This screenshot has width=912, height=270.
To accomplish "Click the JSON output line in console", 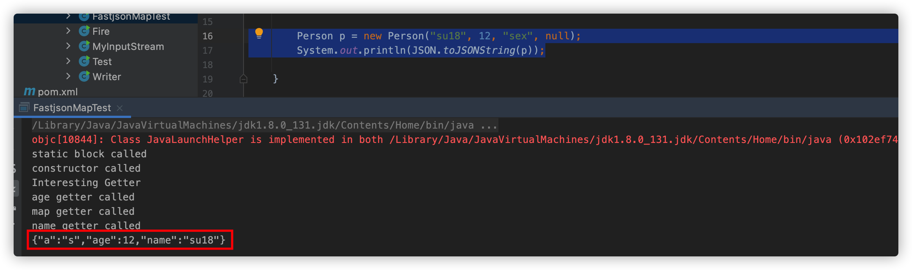I will point(129,240).
